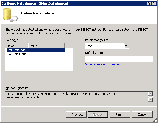Click the Finish button
The height and width of the screenshot is (123, 158).
(x=120, y=115)
